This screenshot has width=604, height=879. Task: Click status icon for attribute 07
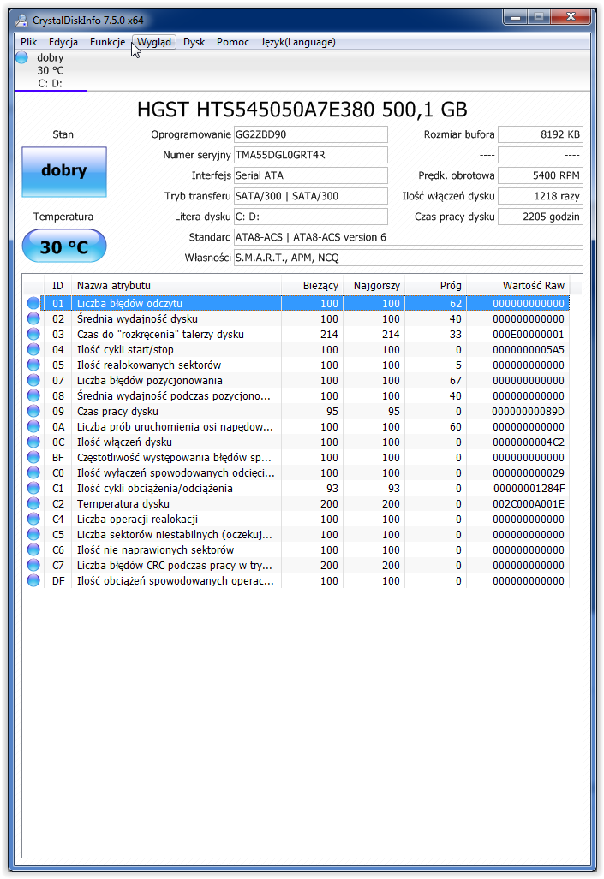33,380
